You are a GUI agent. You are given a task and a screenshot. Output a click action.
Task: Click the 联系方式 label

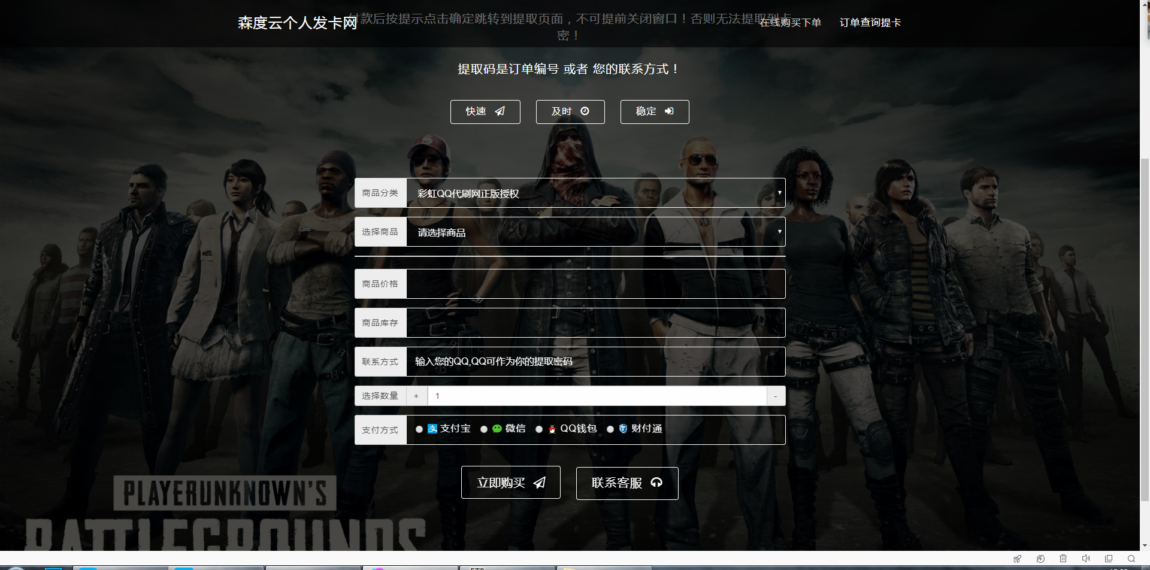tap(380, 362)
